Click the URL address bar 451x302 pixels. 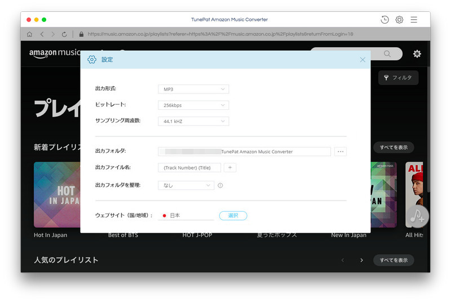[220, 34]
